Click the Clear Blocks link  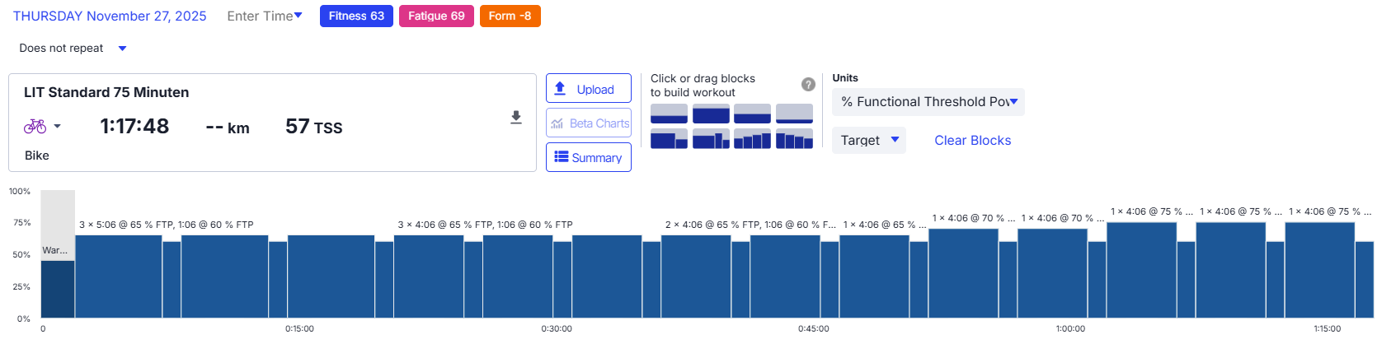click(972, 141)
